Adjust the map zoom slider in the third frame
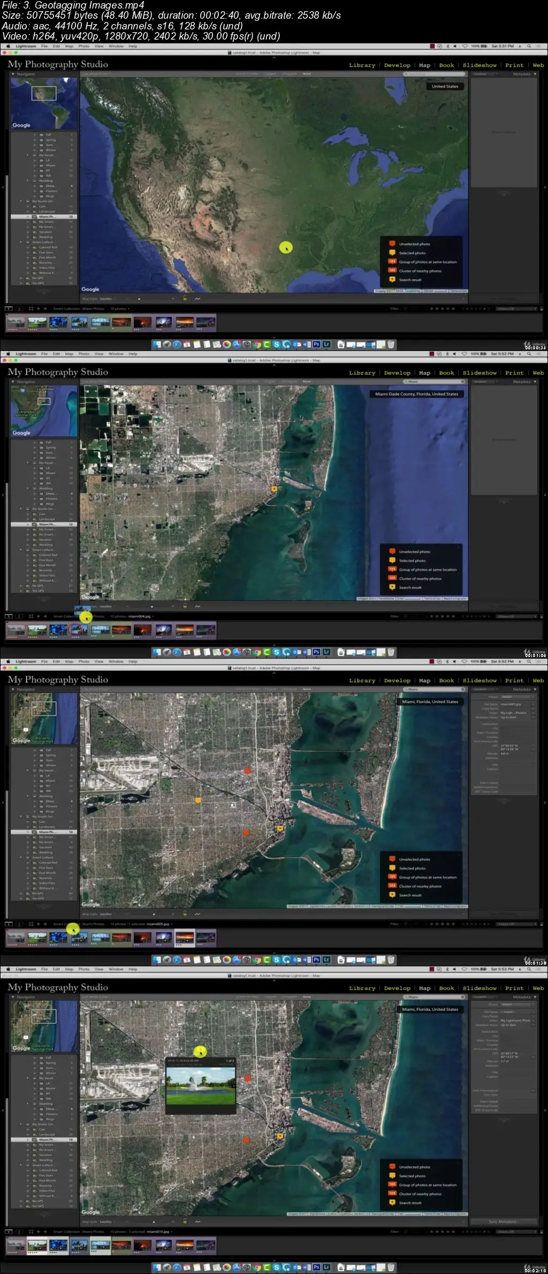 tap(154, 914)
